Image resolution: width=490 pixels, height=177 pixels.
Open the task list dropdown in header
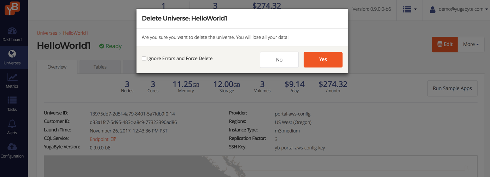click(409, 10)
